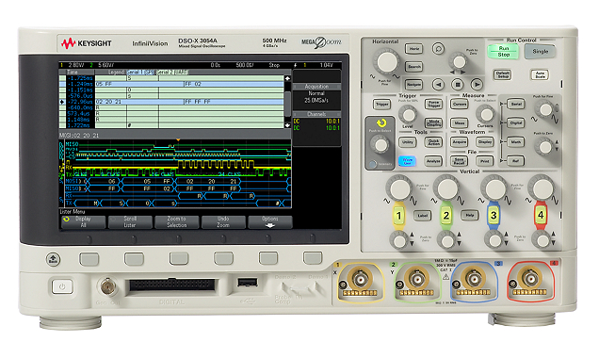The image size is (599, 342).
Task: Click the navigate play forward button
Action: (477, 84)
